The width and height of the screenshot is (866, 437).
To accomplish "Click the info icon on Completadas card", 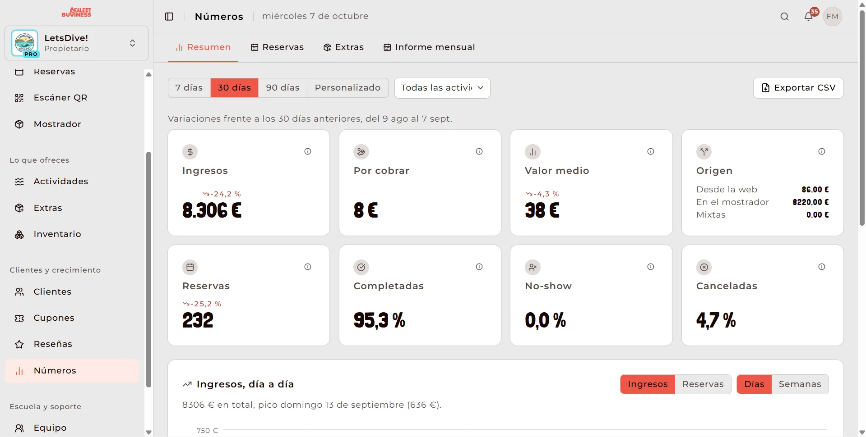I will point(479,267).
